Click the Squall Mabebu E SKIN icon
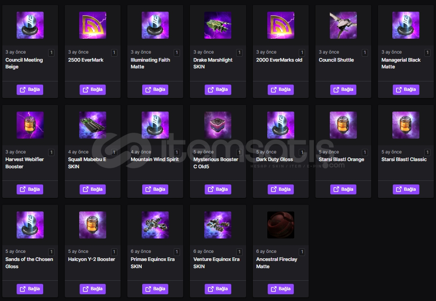 pyautogui.click(x=93, y=125)
